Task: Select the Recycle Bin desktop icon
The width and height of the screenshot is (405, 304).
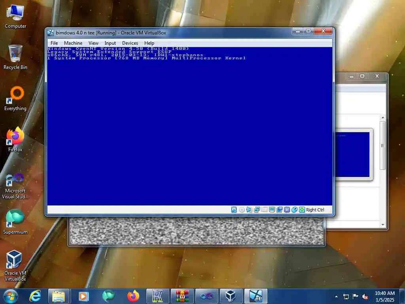Action: tap(15, 57)
